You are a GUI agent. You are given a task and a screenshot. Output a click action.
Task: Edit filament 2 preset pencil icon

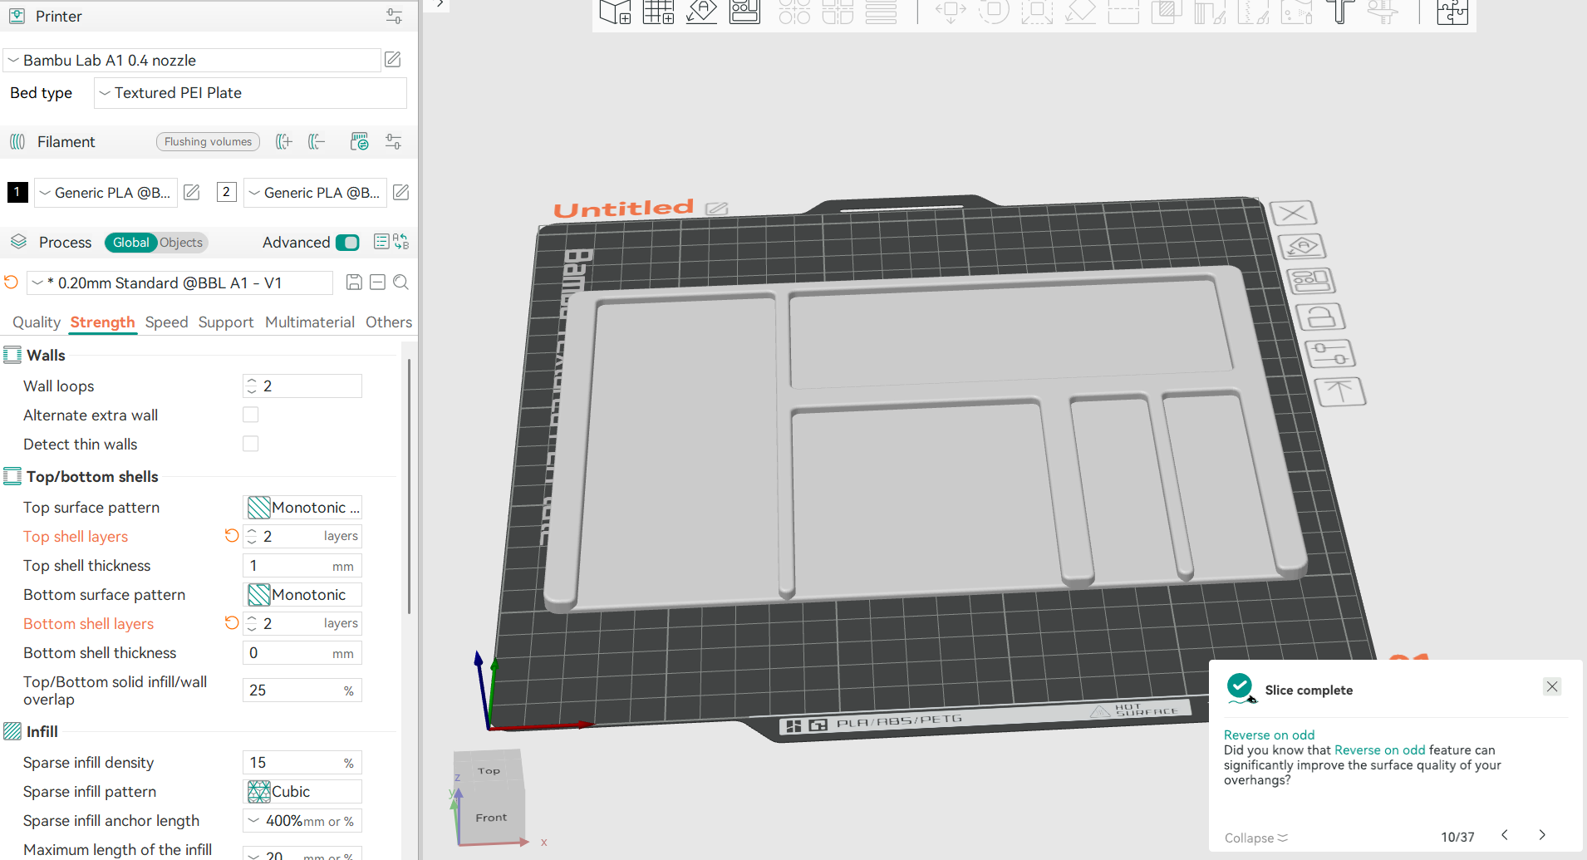[x=401, y=193]
